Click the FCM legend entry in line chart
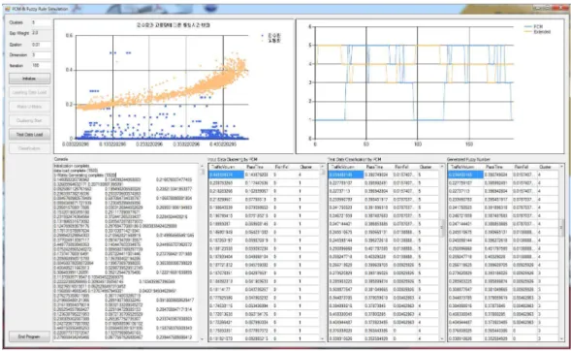 click(534, 26)
